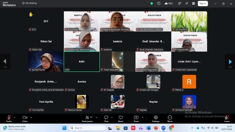Open Microsoft Store from taskbar
The image size is (235, 132).
[126, 128]
